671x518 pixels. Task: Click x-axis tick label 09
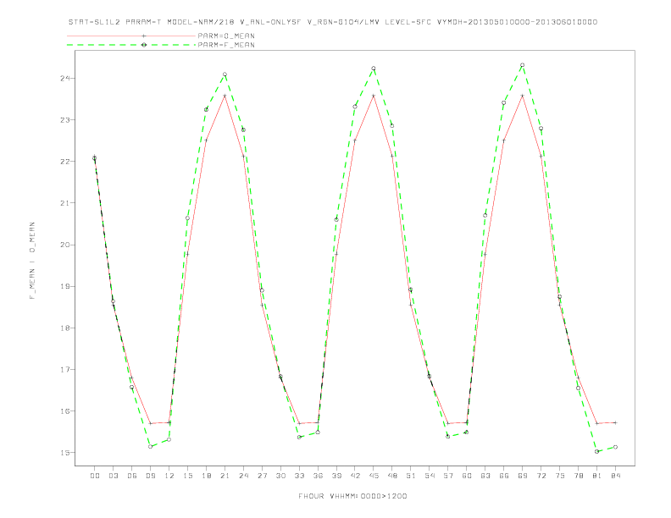click(x=150, y=476)
